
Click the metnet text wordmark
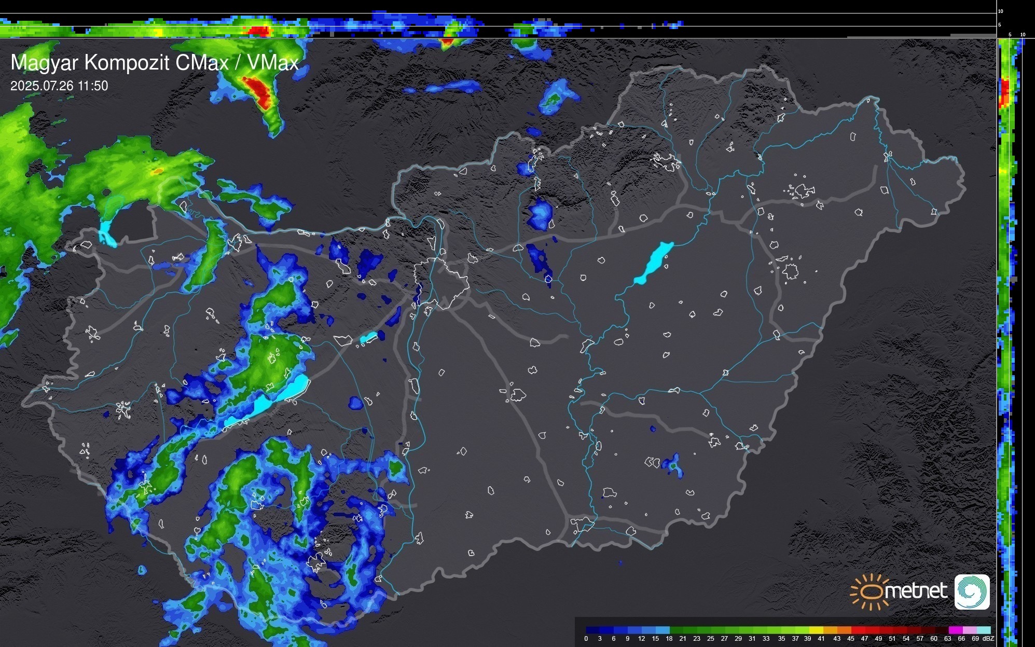click(916, 591)
